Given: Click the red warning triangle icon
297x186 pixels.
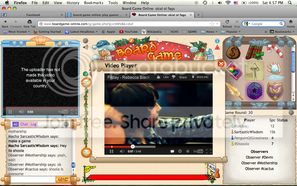Looking at the screenshot, I should pos(217,47).
